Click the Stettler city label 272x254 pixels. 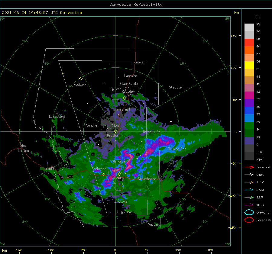point(176,87)
